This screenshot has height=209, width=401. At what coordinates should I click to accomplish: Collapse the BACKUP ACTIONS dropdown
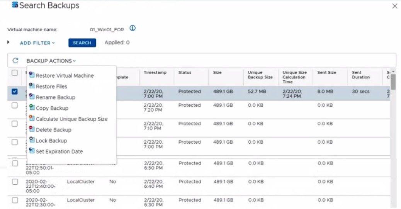51,61
